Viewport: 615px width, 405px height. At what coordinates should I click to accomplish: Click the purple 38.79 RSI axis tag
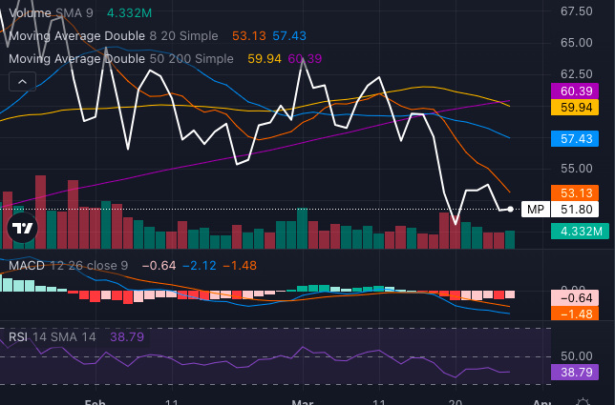pyautogui.click(x=579, y=372)
